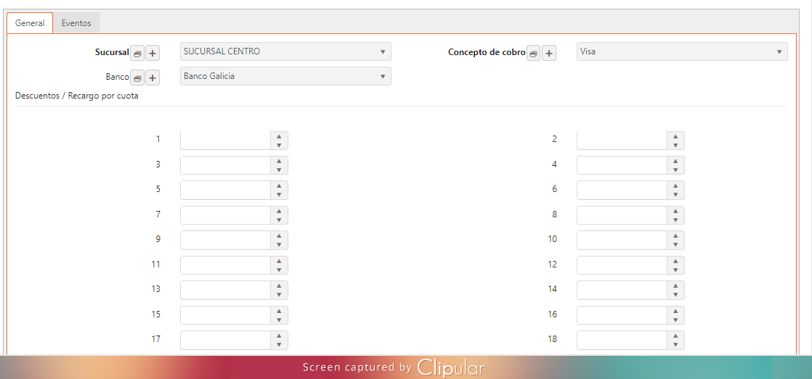Viewport: 812px width, 379px height.
Task: Increase value for cuota 7
Action: click(279, 211)
